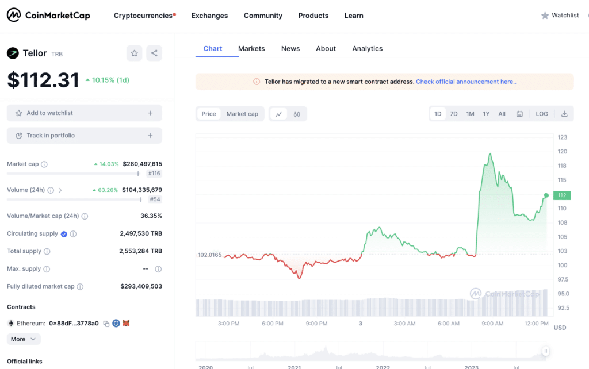
Task: Click the Ethereum contract address 0×88dF...3778a0
Action: 74,323
